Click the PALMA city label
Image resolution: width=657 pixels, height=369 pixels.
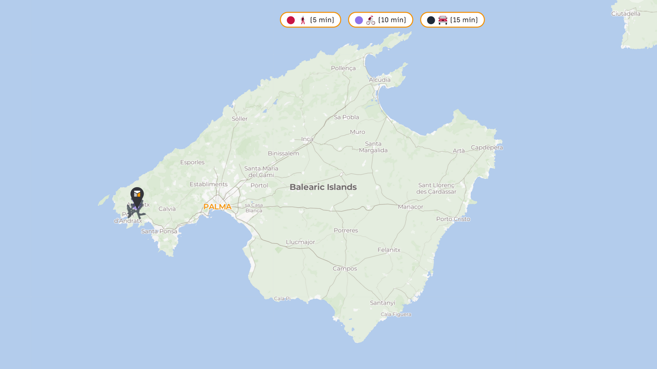pos(217,207)
